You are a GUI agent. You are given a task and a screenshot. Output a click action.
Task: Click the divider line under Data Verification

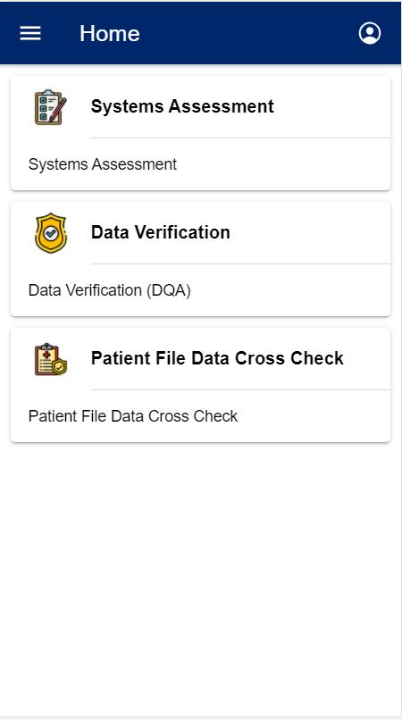coord(240,264)
